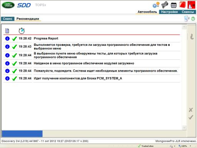Click the Land Rover logo

8,5
